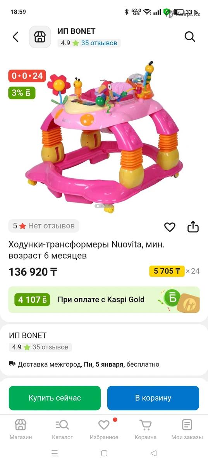
Task: Go to Избранное tab
Action: pyautogui.click(x=104, y=430)
